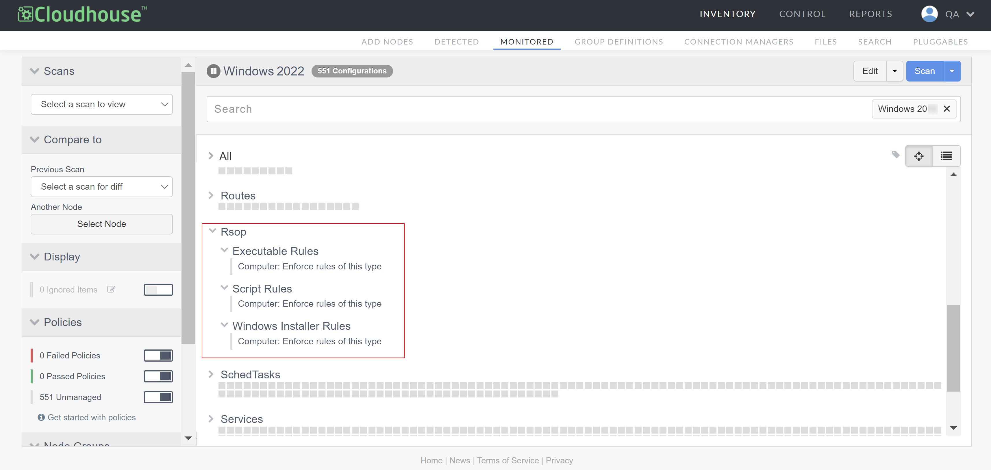Collapse the Rsop group
The height and width of the screenshot is (470, 991).
click(212, 231)
